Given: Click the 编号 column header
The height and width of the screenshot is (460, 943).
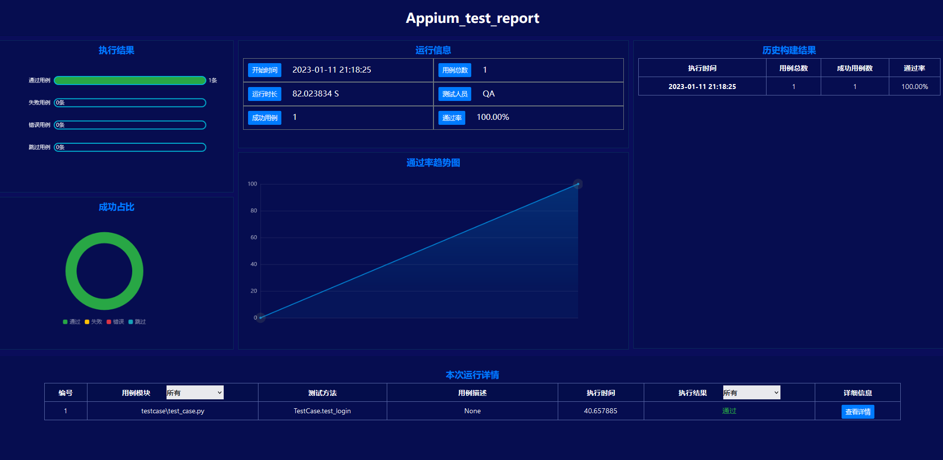Looking at the screenshot, I should 66,393.
